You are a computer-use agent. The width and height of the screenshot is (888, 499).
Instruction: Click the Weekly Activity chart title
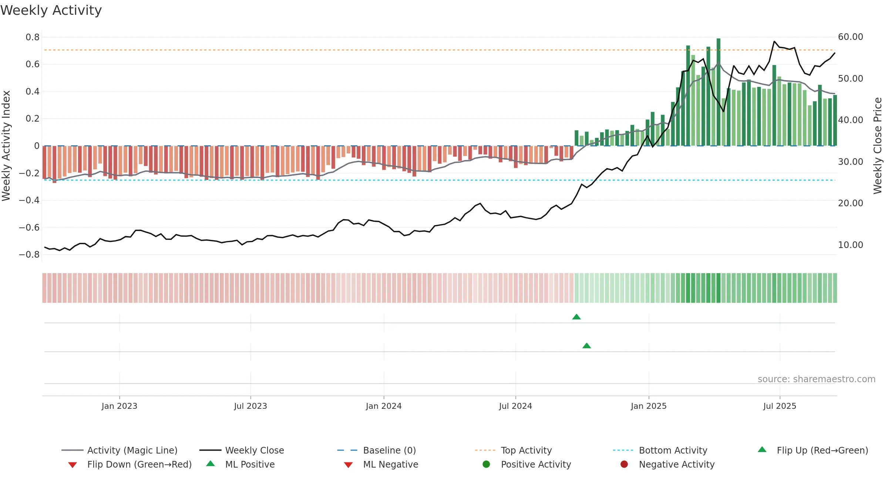click(x=51, y=10)
